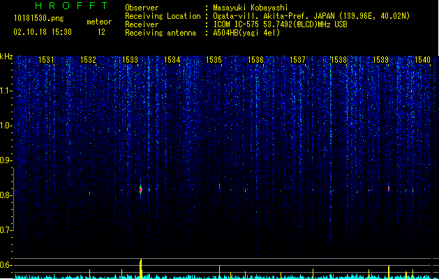Screen dimensions: 439x279
Task: Click the 1.0 kHz axis label
Action: coord(6,126)
